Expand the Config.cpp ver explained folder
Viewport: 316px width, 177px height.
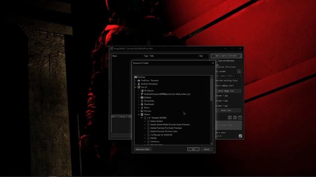tap(145, 135)
